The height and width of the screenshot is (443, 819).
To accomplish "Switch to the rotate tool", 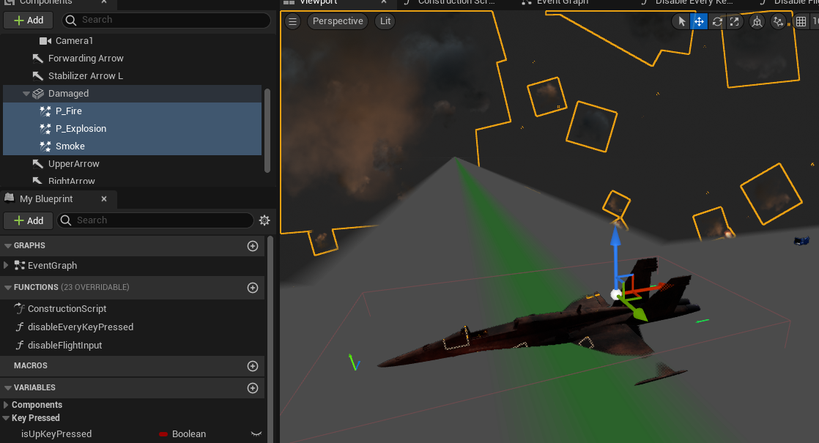I will (x=717, y=21).
